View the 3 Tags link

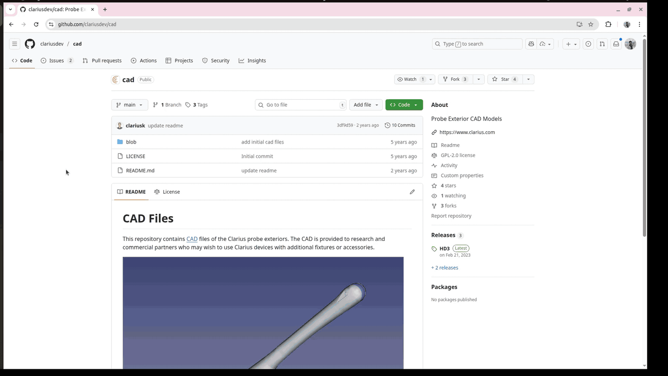pyautogui.click(x=197, y=105)
